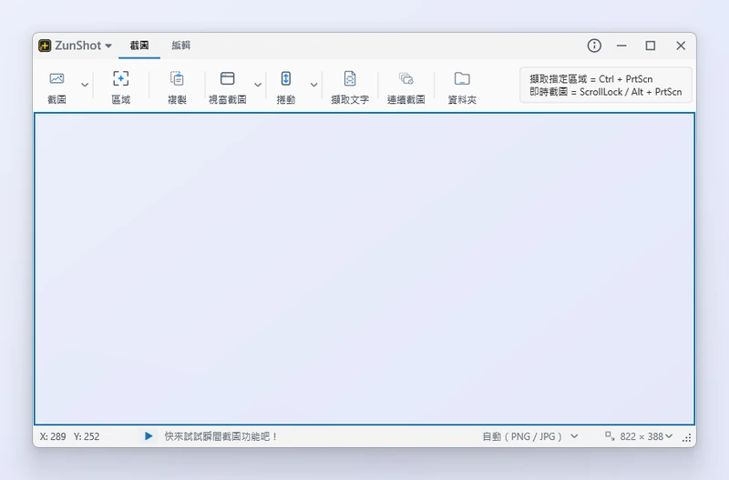The image size is (729, 480).
Task: Click the Y: 252 coordinate readout
Action: (87, 437)
